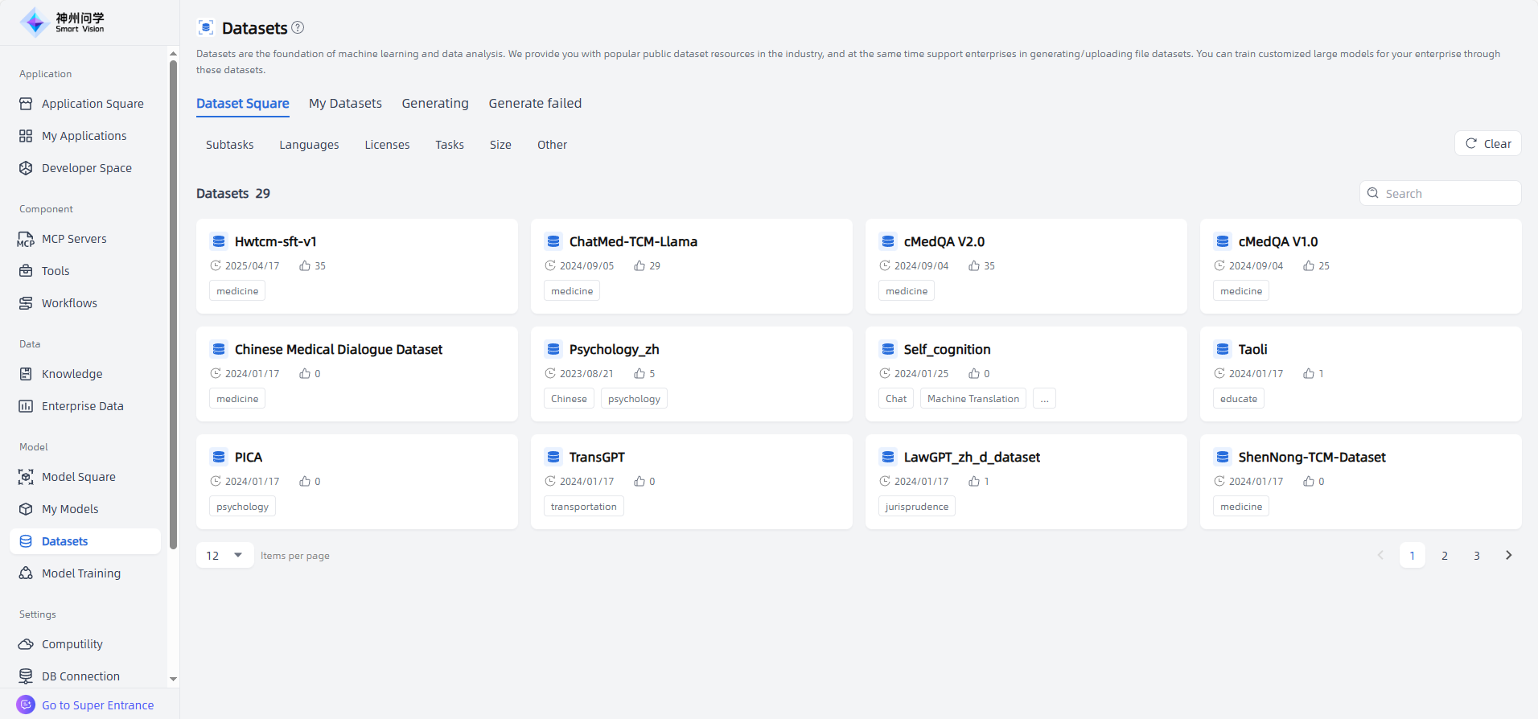Open the items per page dropdown

click(224, 555)
